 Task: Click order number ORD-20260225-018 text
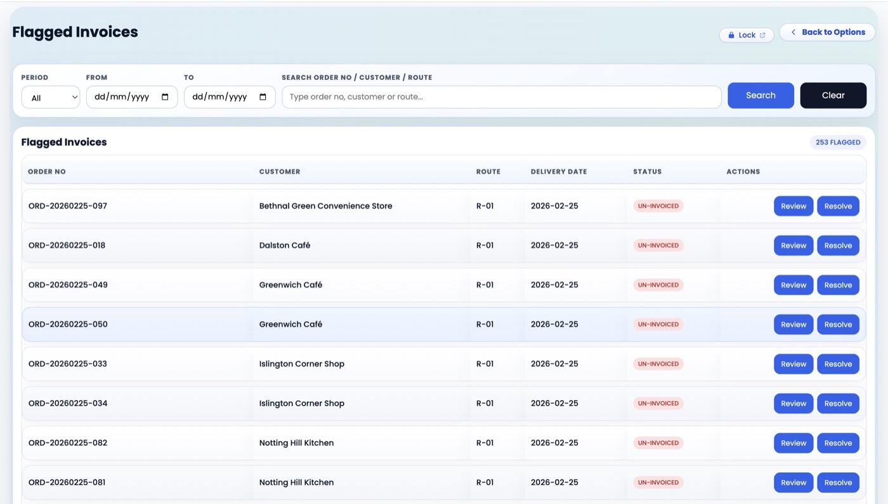tap(67, 245)
